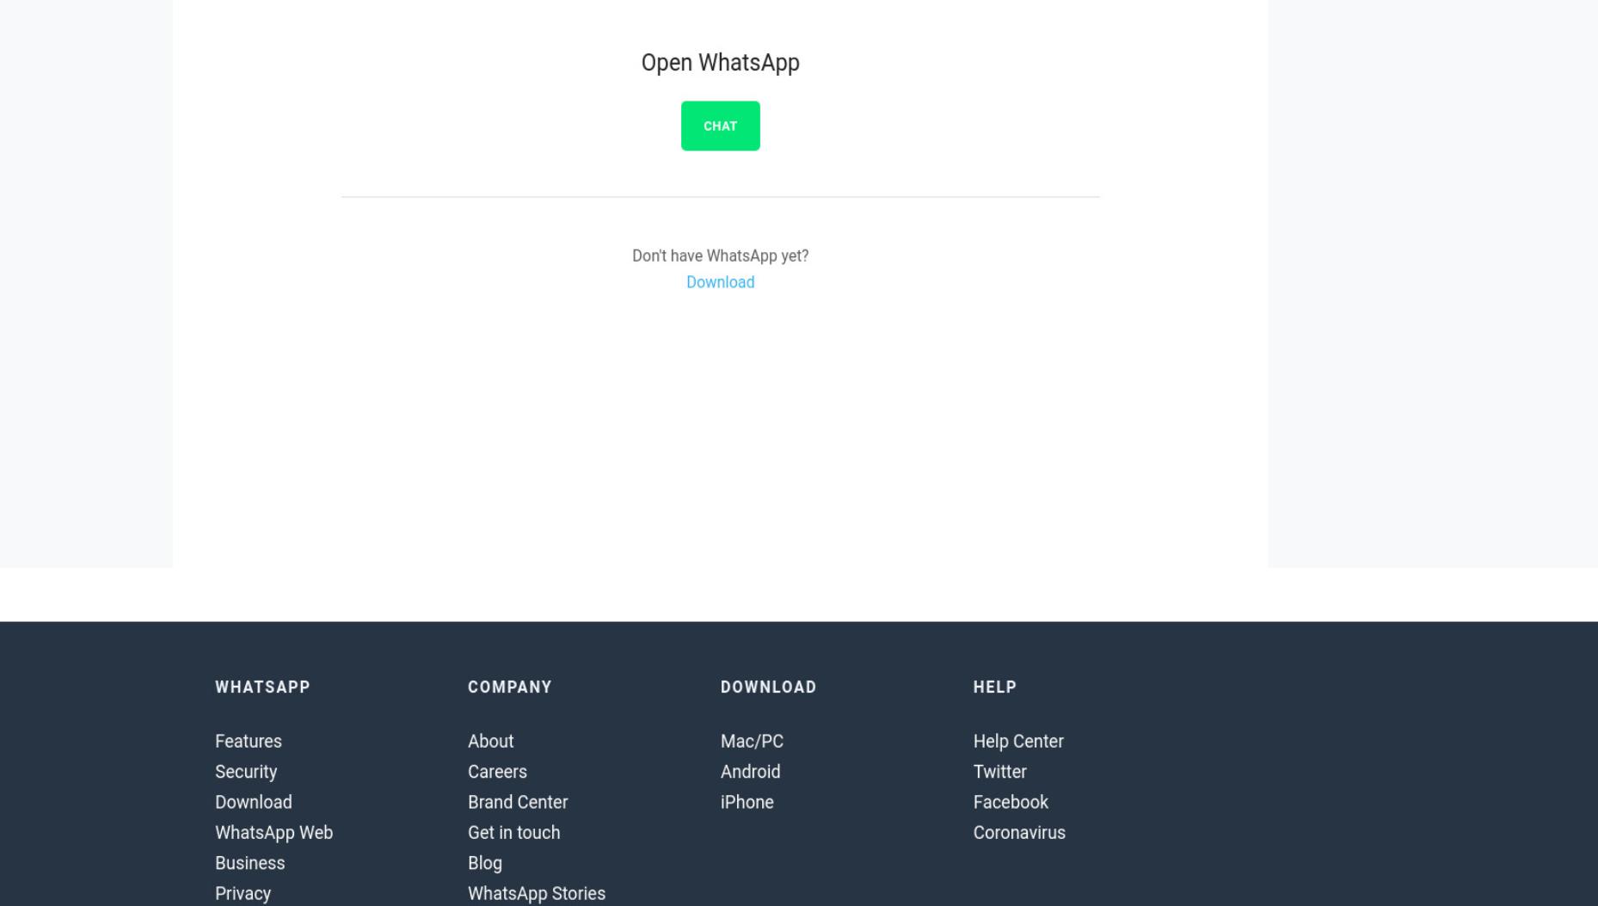Open the WhatsApp Web link
Viewport: 1598px width, 906px height.
(274, 833)
